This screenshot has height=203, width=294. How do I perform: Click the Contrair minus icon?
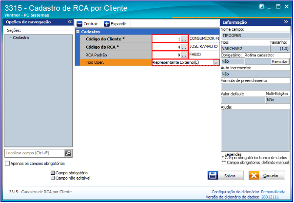click(79, 24)
